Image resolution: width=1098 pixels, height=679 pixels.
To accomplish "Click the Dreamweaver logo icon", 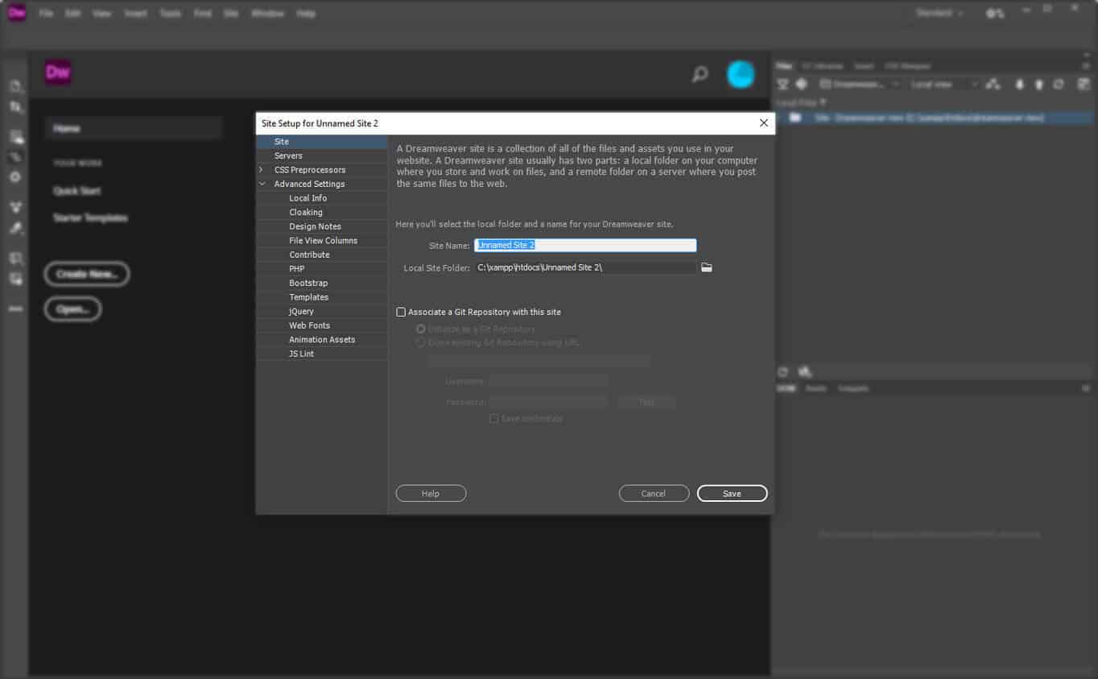I will point(56,72).
